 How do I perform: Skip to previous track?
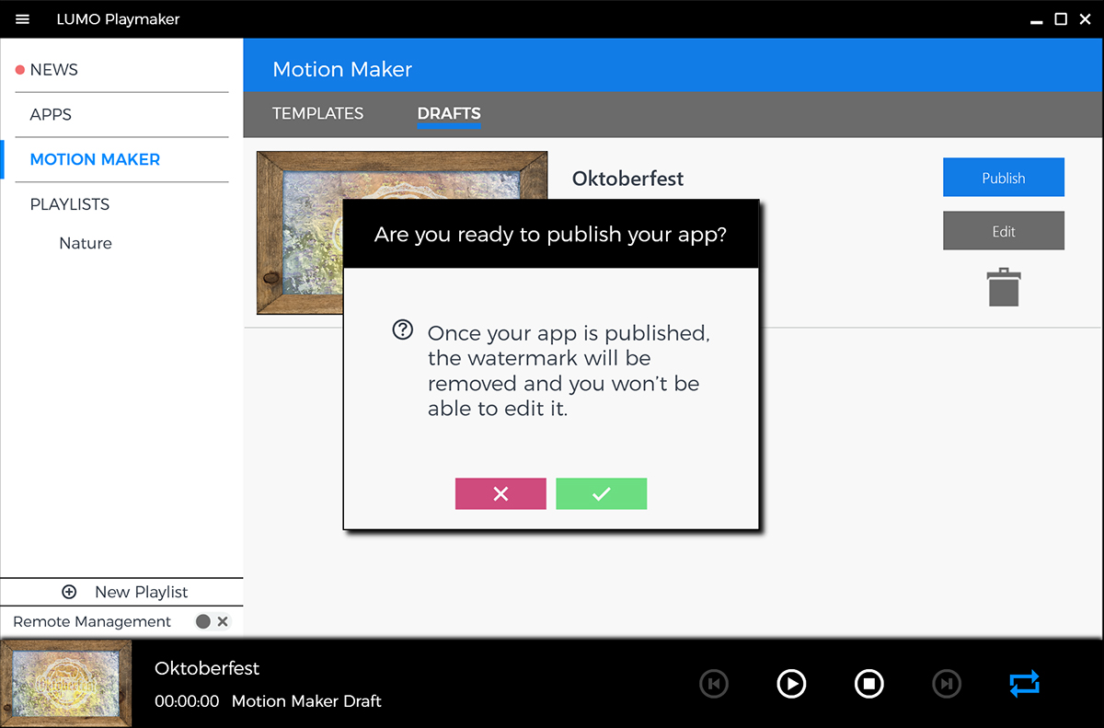click(714, 684)
